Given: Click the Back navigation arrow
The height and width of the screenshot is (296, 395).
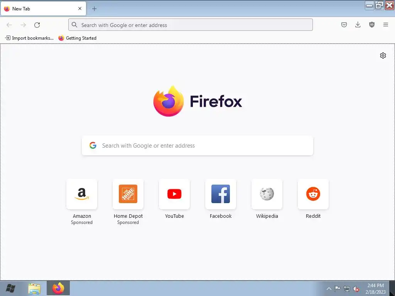Looking at the screenshot, I should 9,25.
